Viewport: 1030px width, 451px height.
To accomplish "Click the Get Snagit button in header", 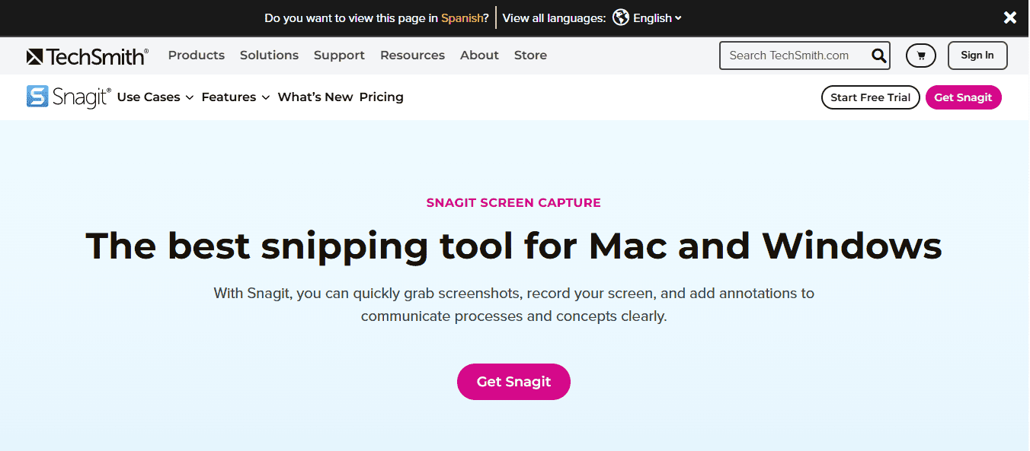I will (963, 97).
